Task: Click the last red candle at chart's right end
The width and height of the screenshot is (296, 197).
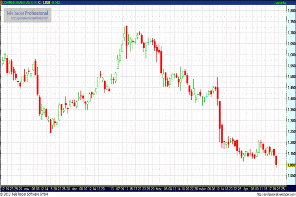Action: (x=276, y=160)
